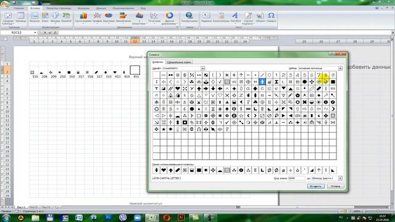Open Viber from the taskbar
Viewport: 395px width, 222px height.
tap(123, 218)
